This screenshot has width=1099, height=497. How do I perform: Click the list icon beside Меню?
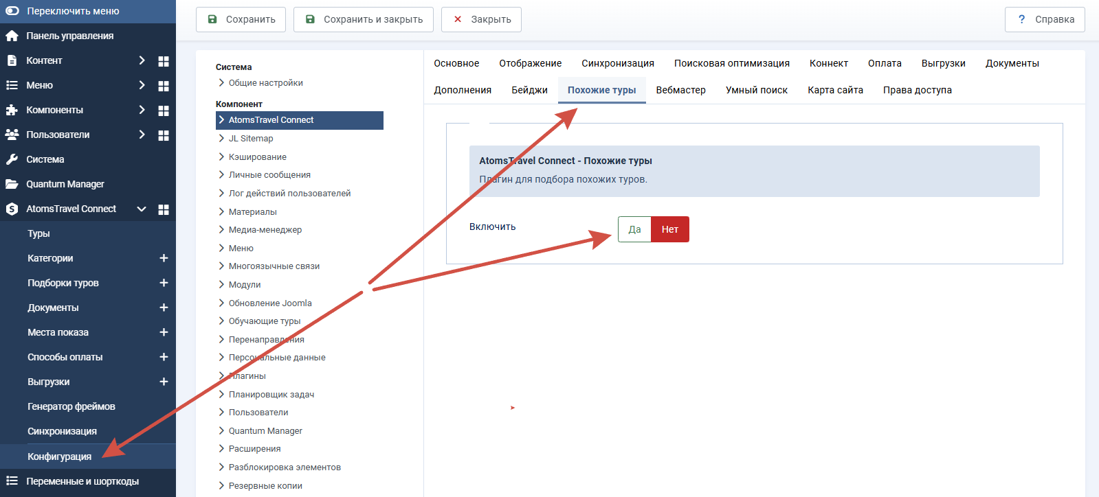(x=12, y=85)
